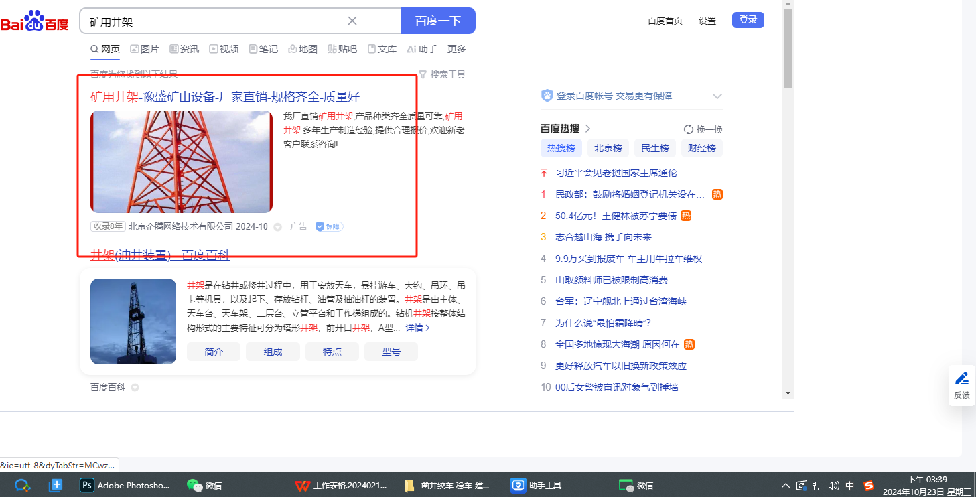Viewport: 976px width, 497px height.
Task: Clear the search box with the X icon
Action: point(352,21)
